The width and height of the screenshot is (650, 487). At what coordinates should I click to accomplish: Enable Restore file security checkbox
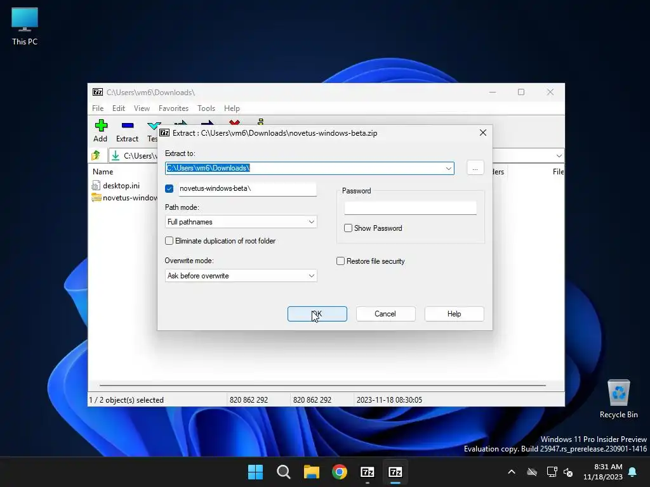340,261
